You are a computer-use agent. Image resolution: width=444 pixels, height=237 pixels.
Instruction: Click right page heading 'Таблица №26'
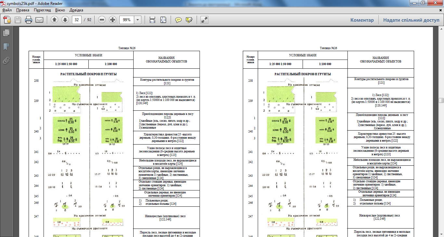pyautogui.click(x=329, y=48)
